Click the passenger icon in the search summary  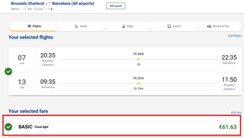point(51,9)
